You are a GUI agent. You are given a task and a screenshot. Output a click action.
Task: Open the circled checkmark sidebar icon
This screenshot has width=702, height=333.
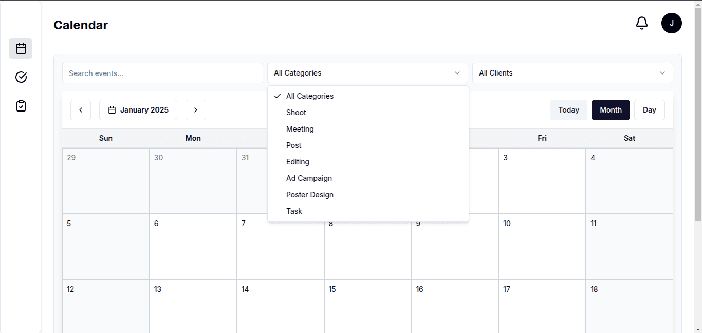(x=21, y=77)
